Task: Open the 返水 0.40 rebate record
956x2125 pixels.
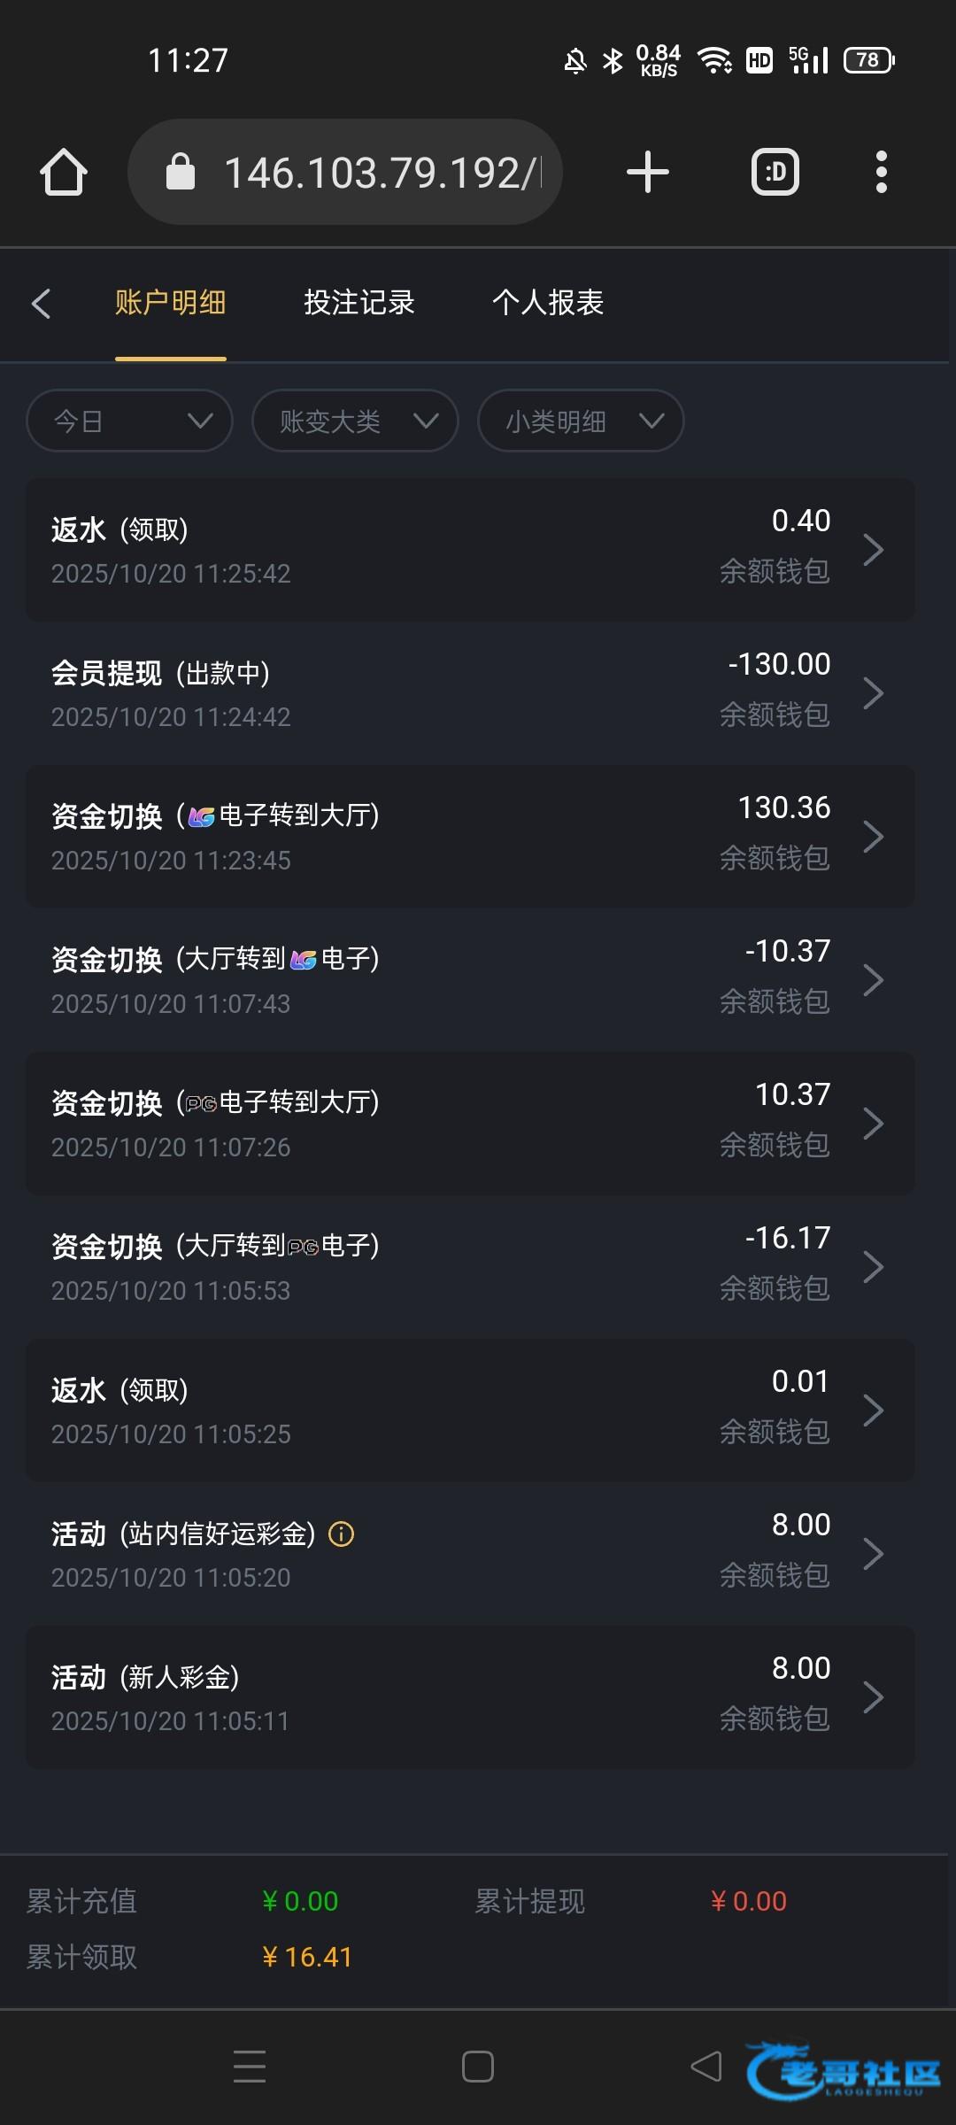Action: 469,550
